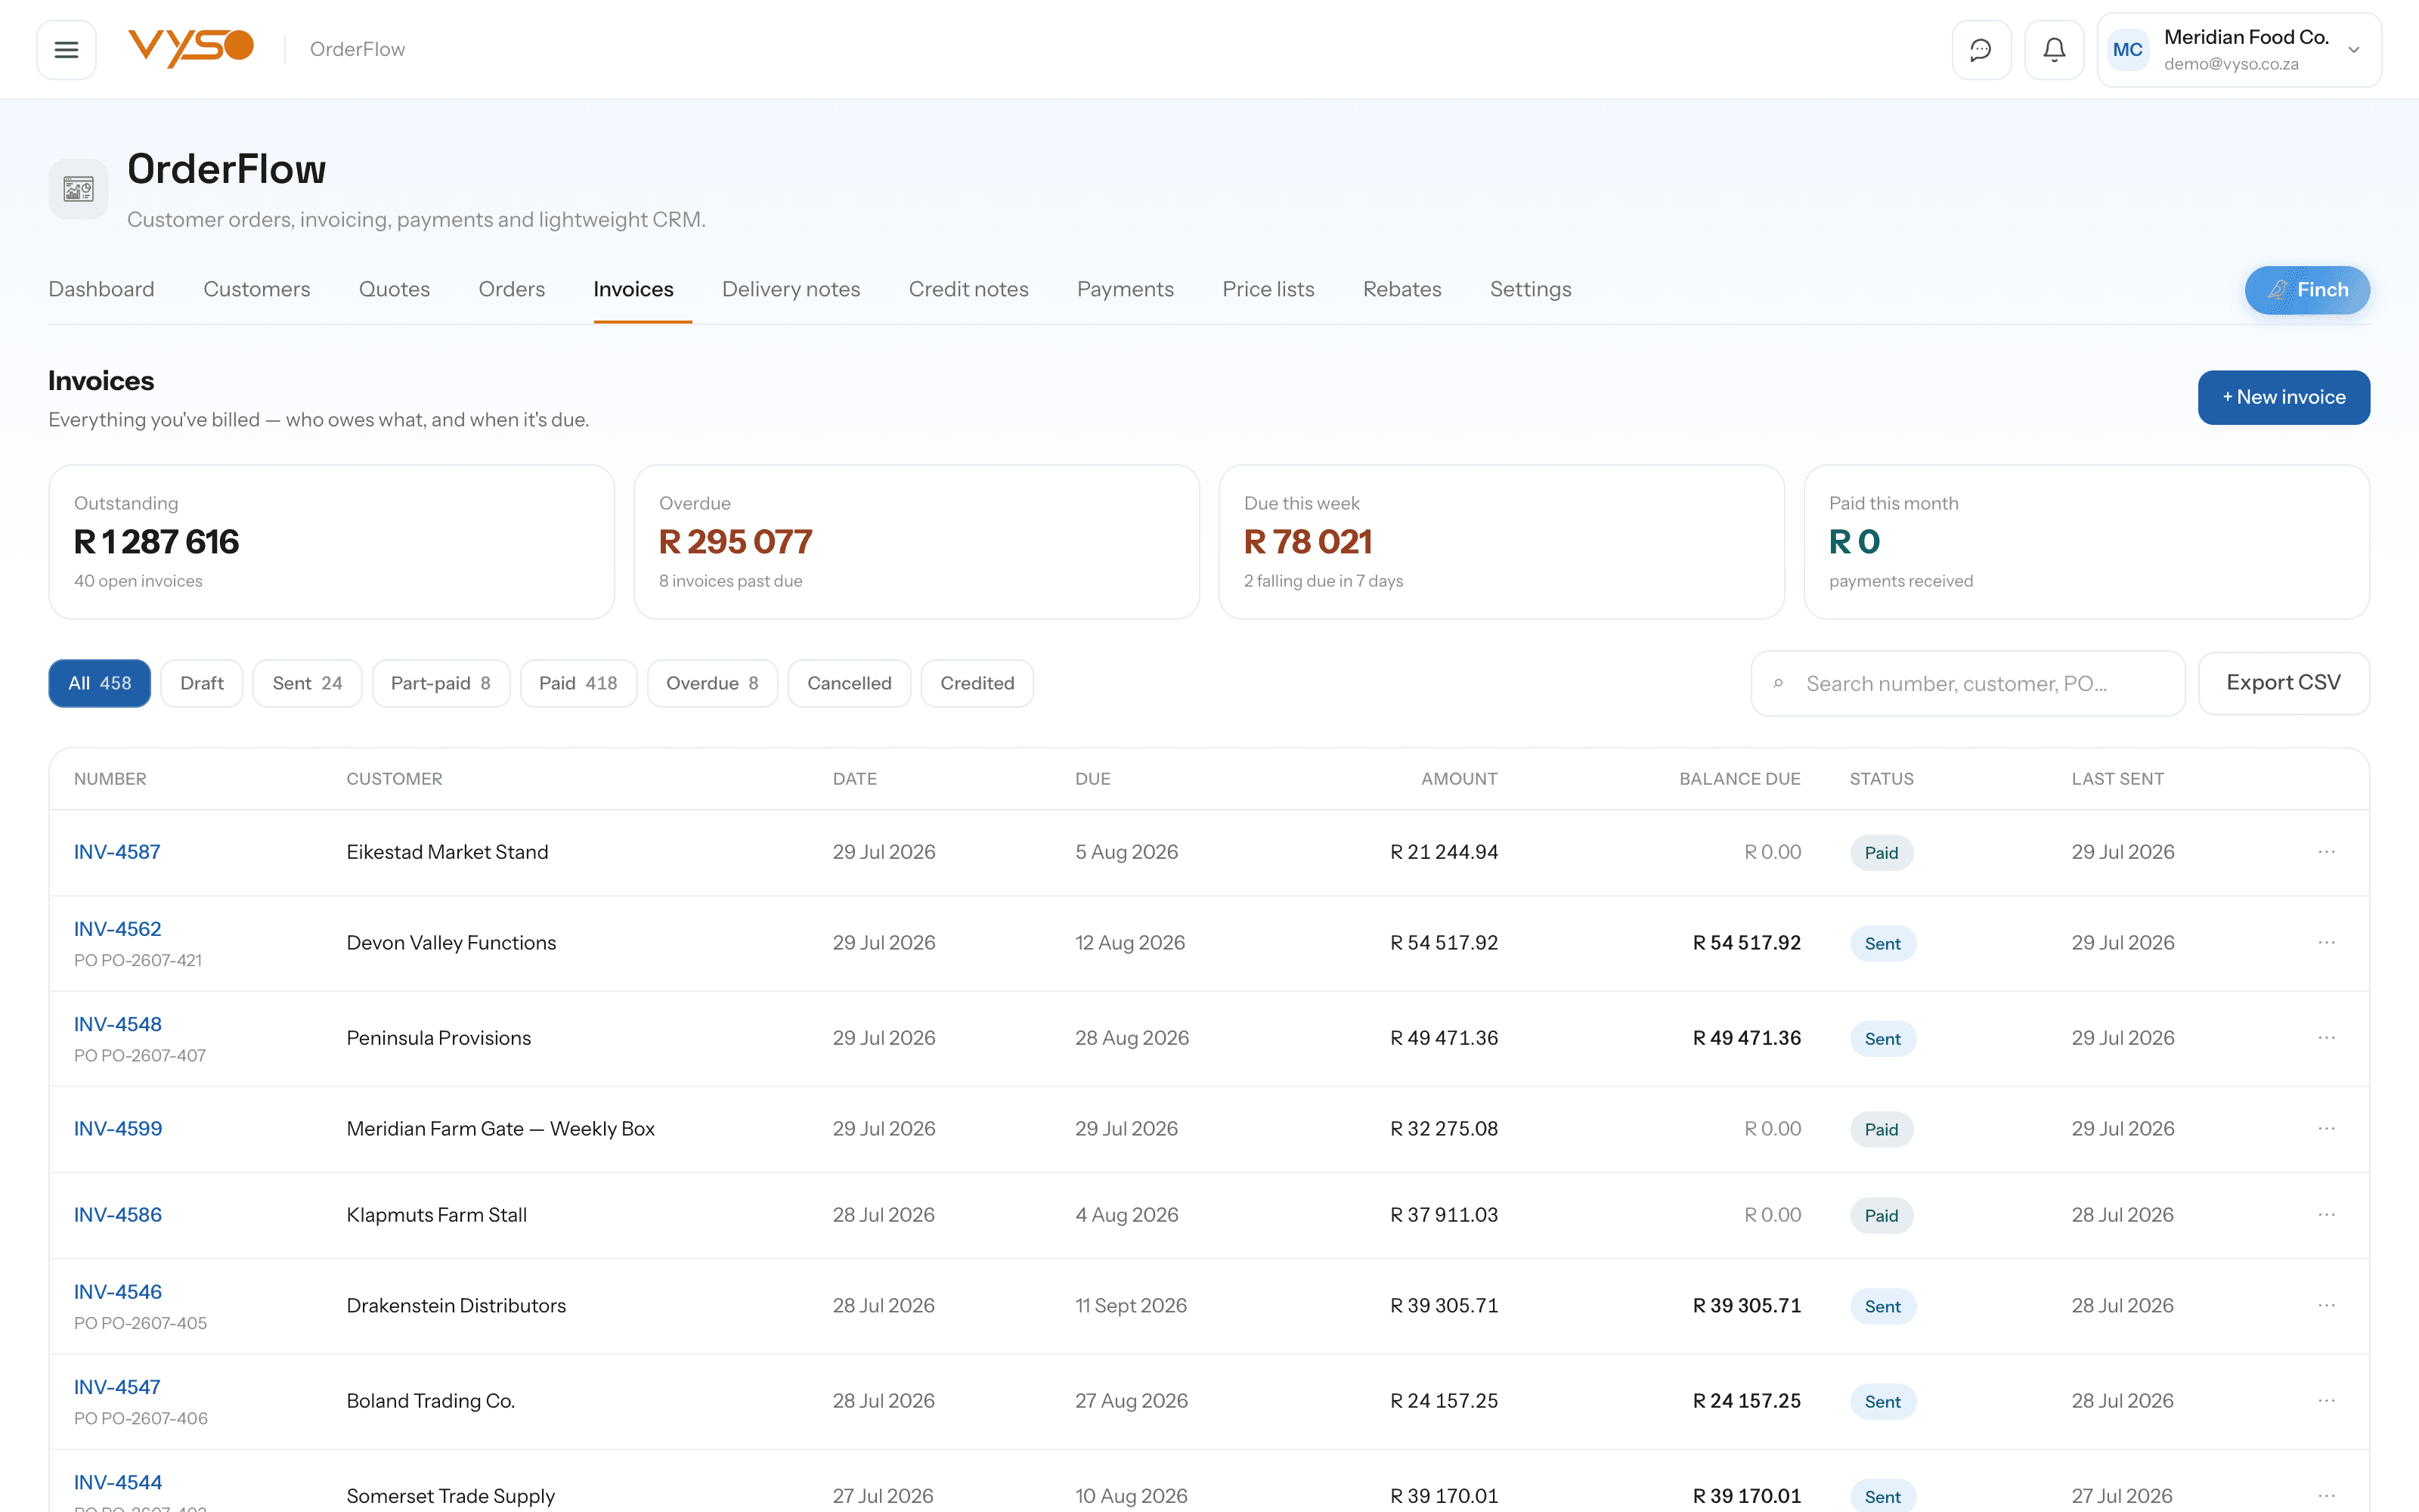2419x1512 pixels.
Task: Click the Due this week card
Action: click(1501, 542)
